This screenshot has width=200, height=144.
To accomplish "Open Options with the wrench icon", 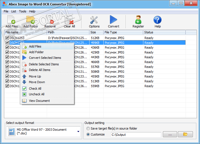I will click(94, 20).
